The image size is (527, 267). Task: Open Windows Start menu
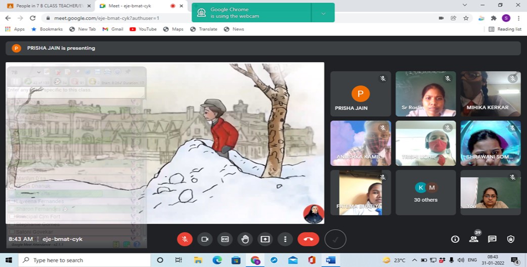pyautogui.click(x=8, y=260)
